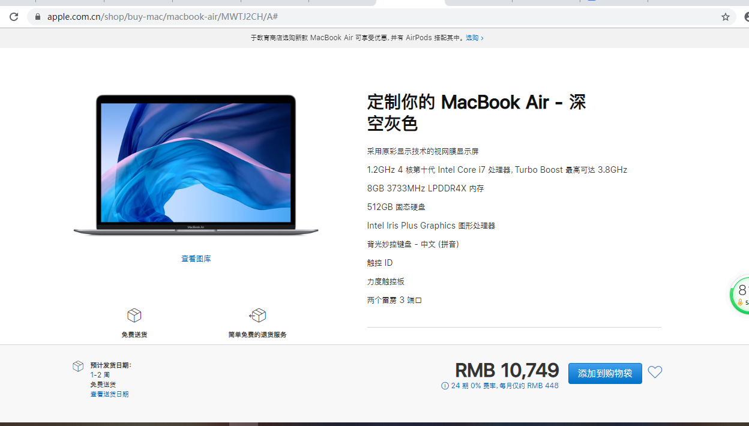Click the heart icon to save to favorites
Viewport: 749px width, 426px height.
655,372
